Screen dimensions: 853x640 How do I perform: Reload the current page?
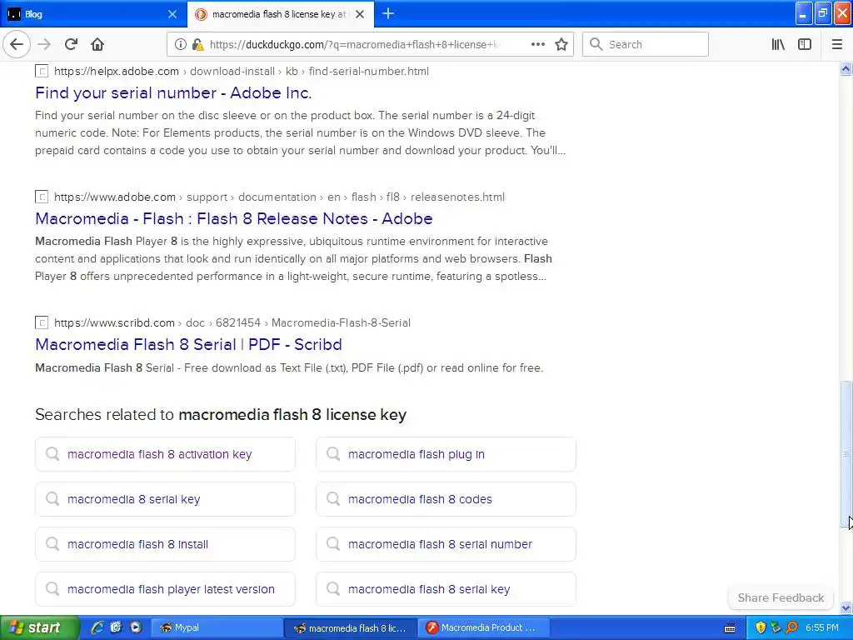click(71, 45)
